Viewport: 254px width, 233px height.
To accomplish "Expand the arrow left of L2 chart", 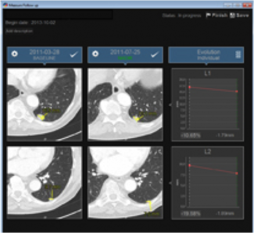I will [170, 183].
